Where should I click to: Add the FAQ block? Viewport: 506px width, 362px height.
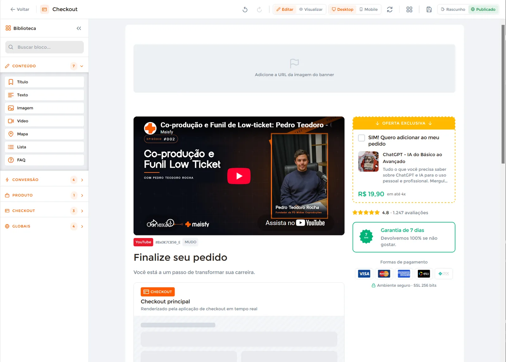(44, 160)
